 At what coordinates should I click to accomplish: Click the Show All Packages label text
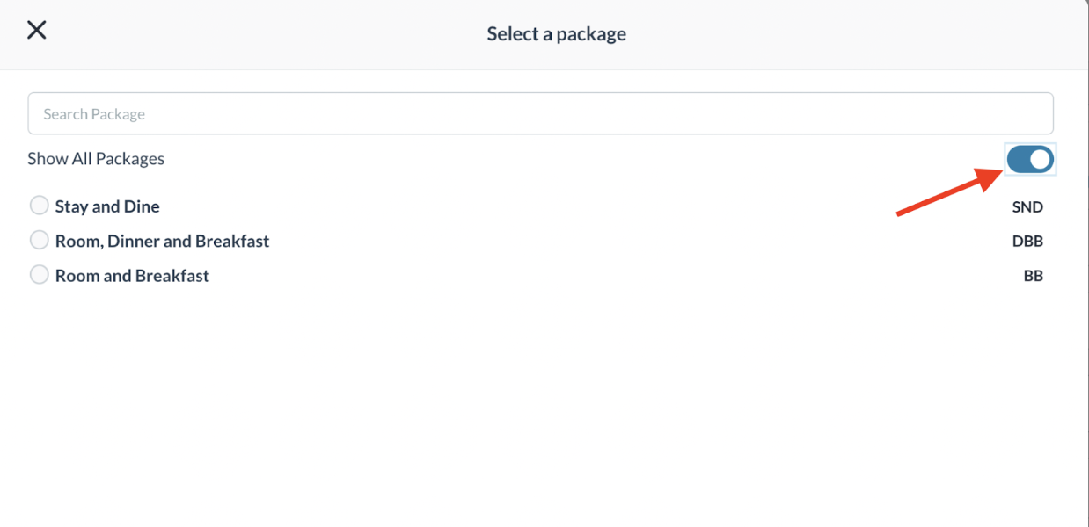click(96, 159)
